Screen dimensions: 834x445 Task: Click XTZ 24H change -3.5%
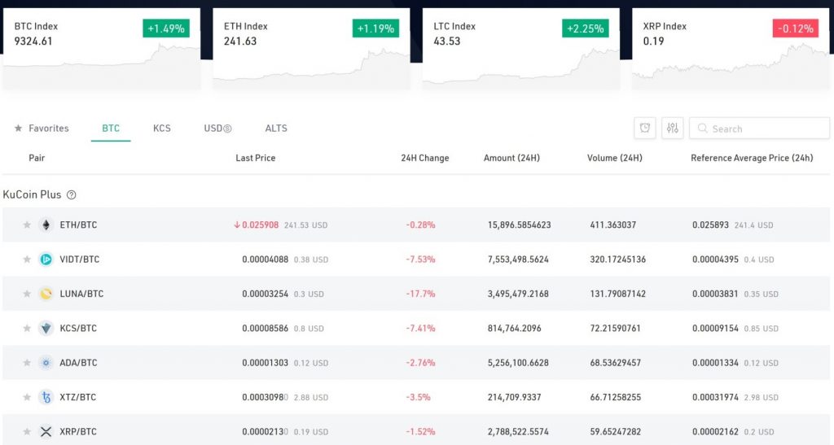(x=418, y=397)
